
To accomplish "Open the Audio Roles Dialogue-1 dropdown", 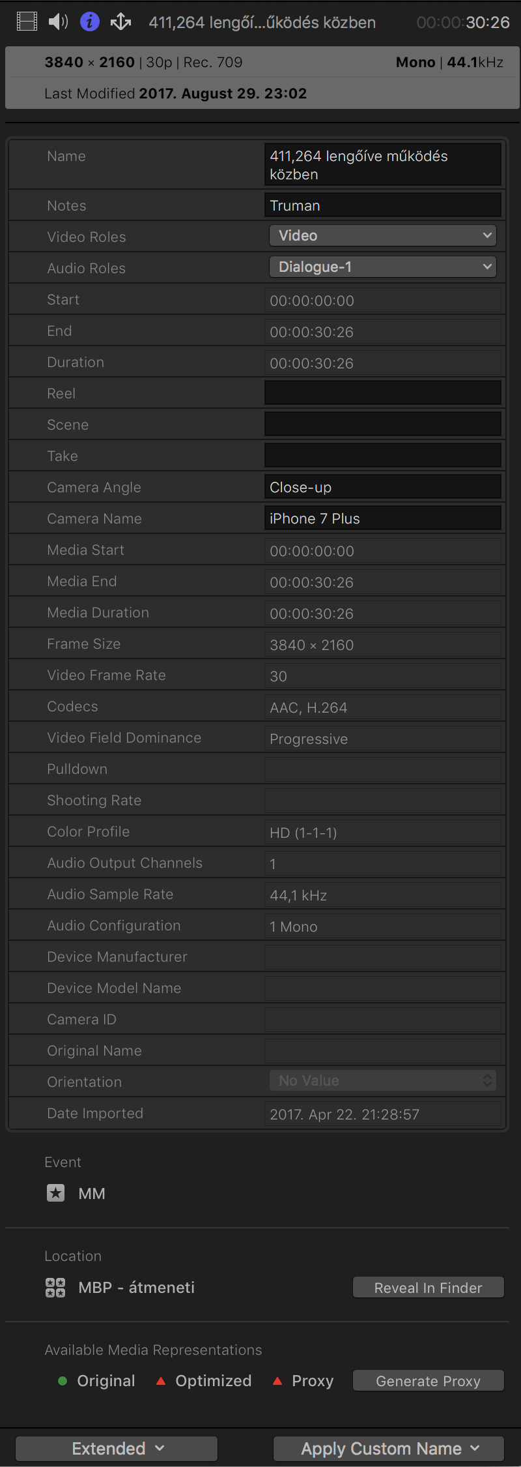I will coord(382,267).
